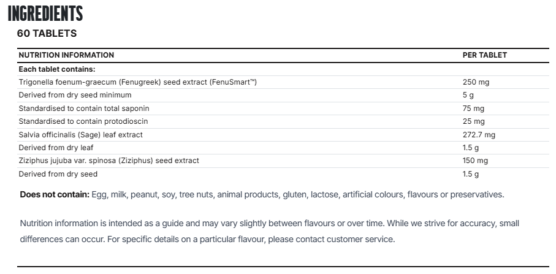Click the INGREDIENTS heading
Screen dimensions: 556x274
pos(45,13)
